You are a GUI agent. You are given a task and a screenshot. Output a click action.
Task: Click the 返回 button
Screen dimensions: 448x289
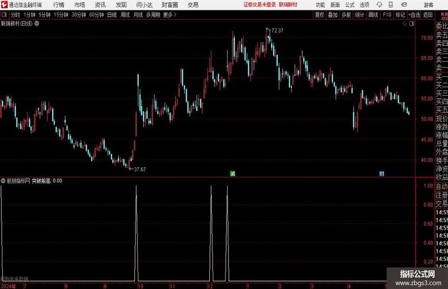click(x=428, y=15)
